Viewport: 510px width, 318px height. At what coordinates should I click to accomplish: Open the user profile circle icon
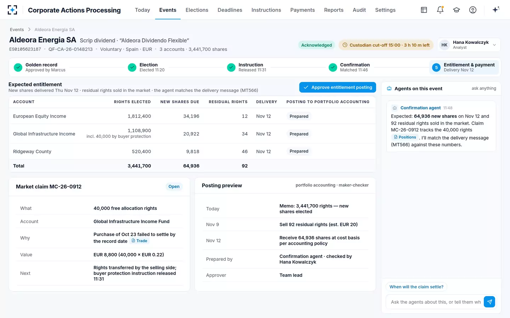473,10
